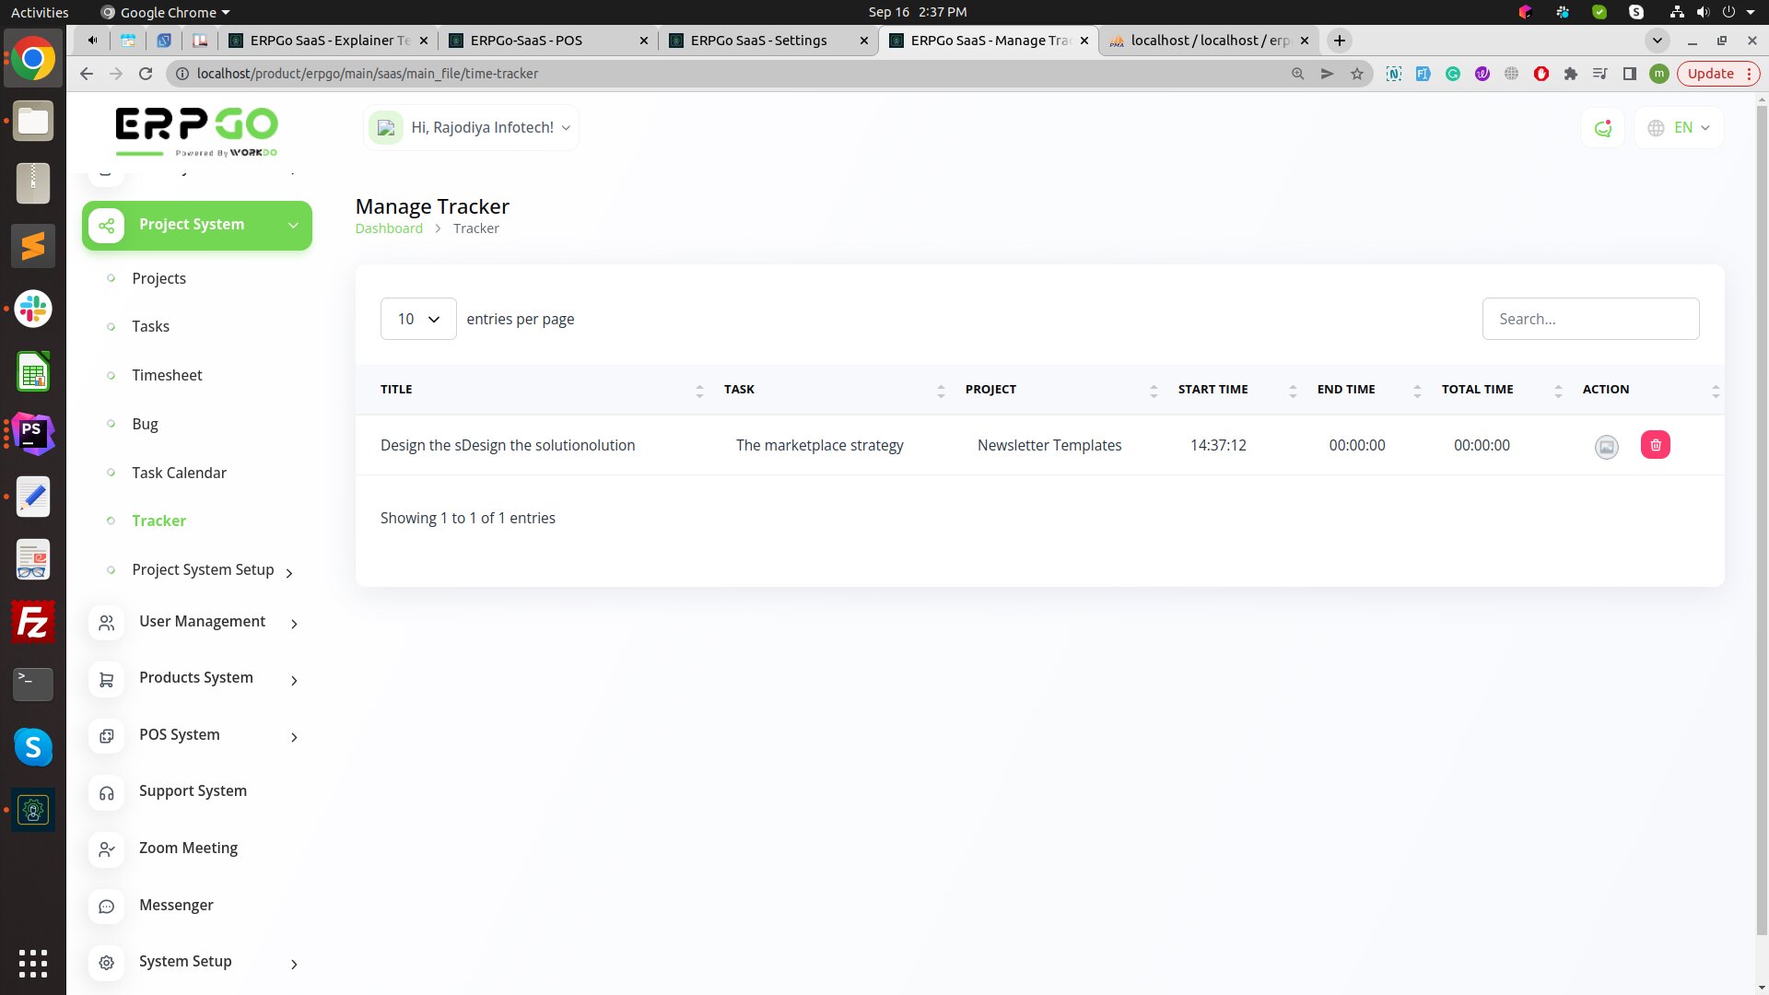Open the EN language dropdown
Viewport: 1769px width, 995px height.
pyautogui.click(x=1681, y=128)
